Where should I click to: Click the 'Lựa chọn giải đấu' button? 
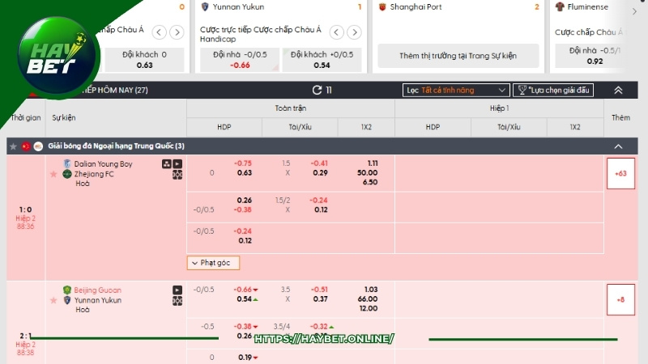553,90
